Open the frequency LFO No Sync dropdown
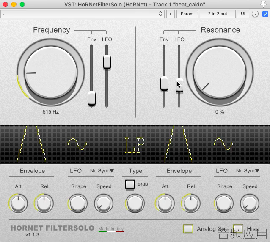The width and height of the screenshot is (270, 242). (x=102, y=171)
